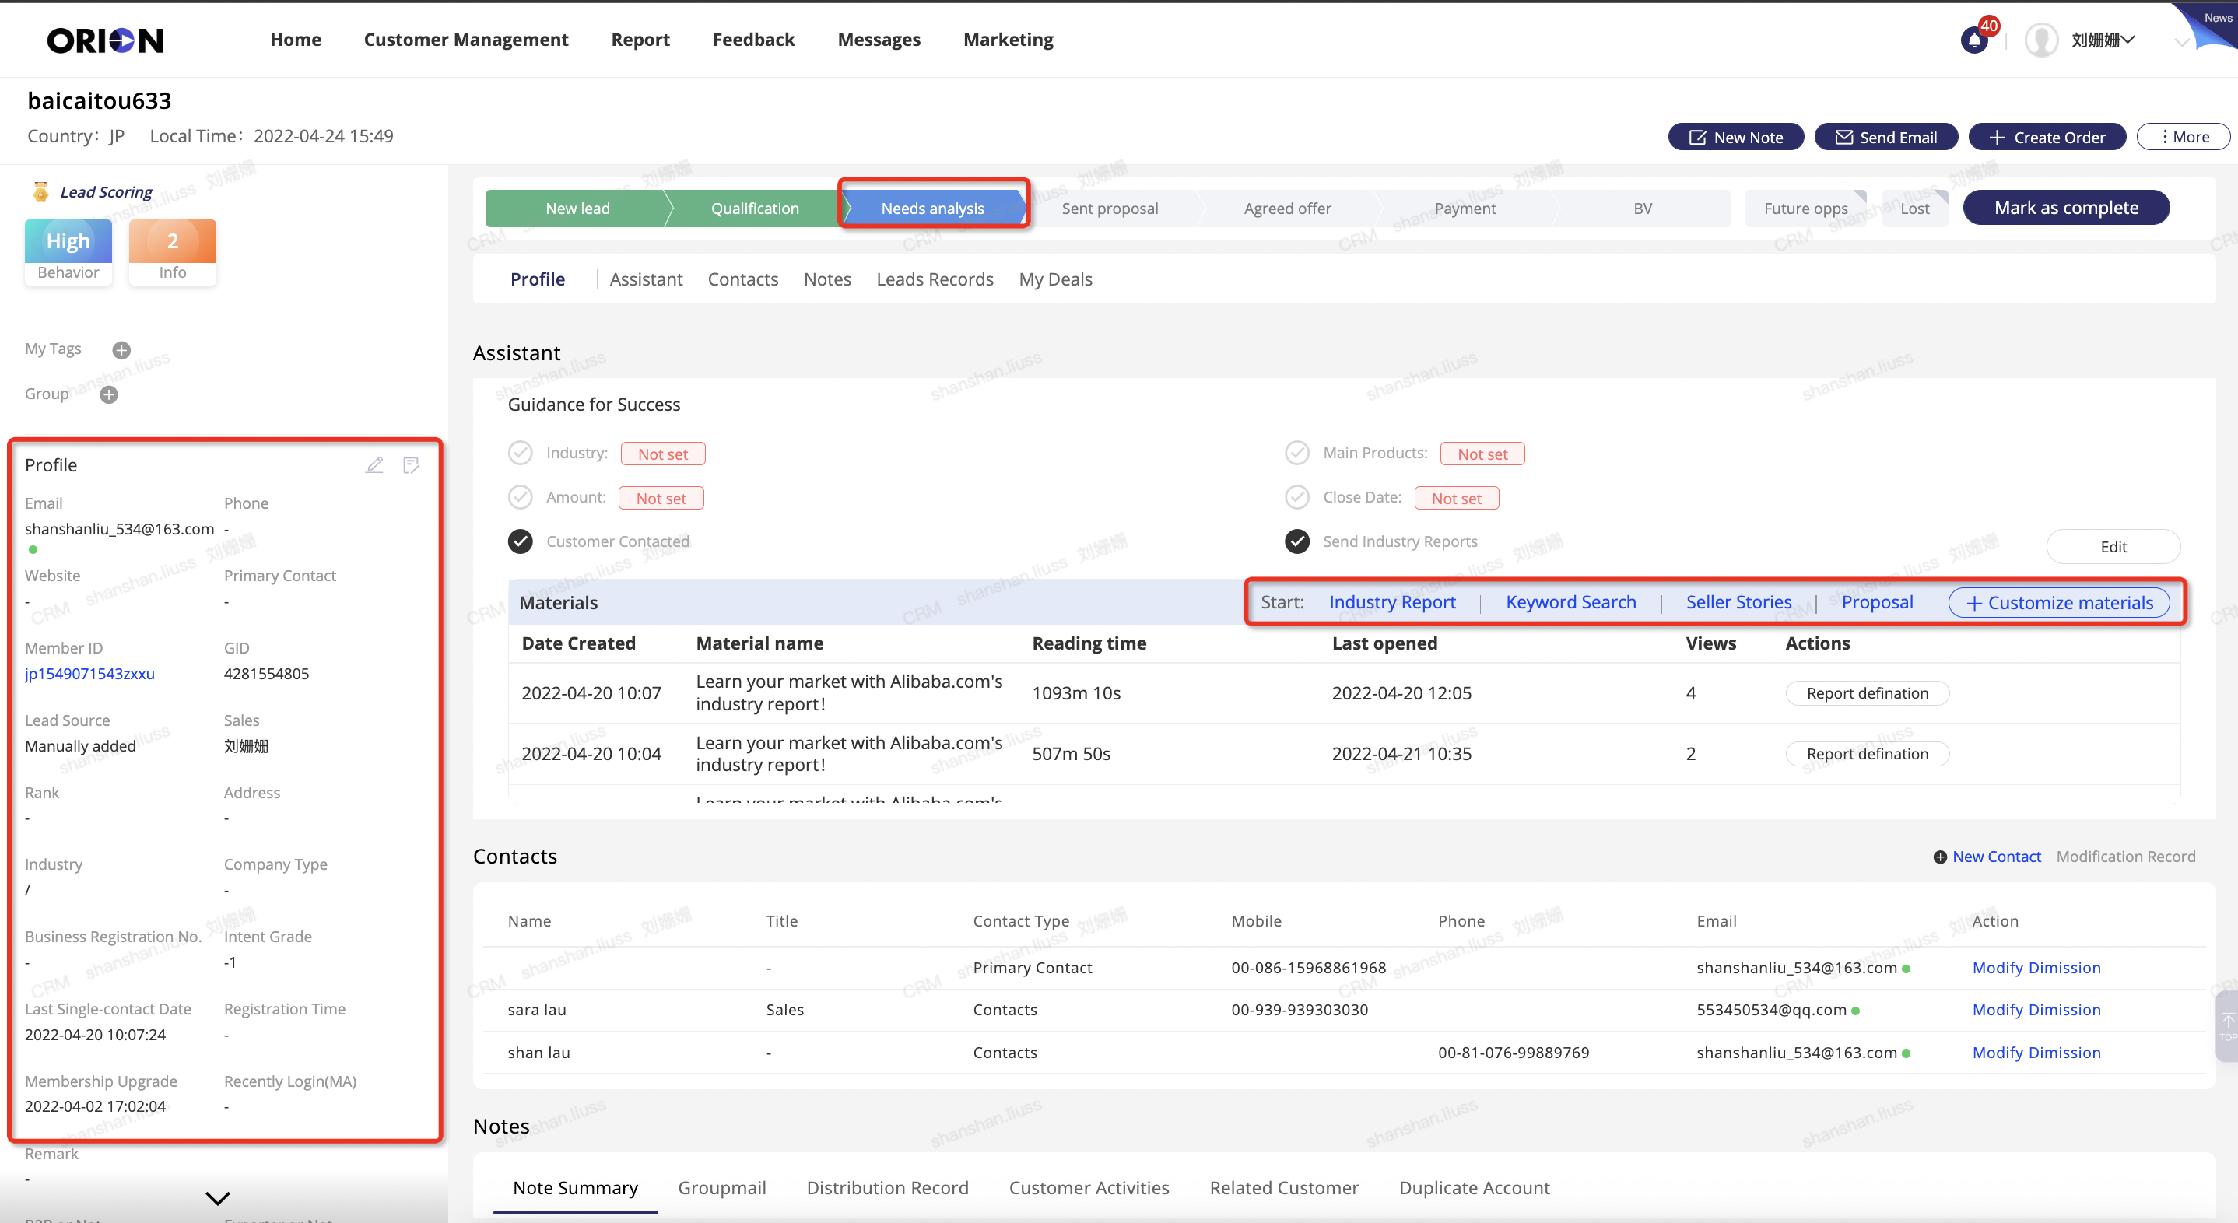
Task: Click the New Contact link
Action: pyautogui.click(x=1987, y=857)
